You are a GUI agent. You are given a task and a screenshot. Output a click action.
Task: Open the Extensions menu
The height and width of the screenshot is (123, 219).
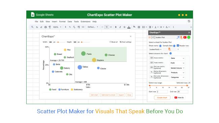click(86, 22)
